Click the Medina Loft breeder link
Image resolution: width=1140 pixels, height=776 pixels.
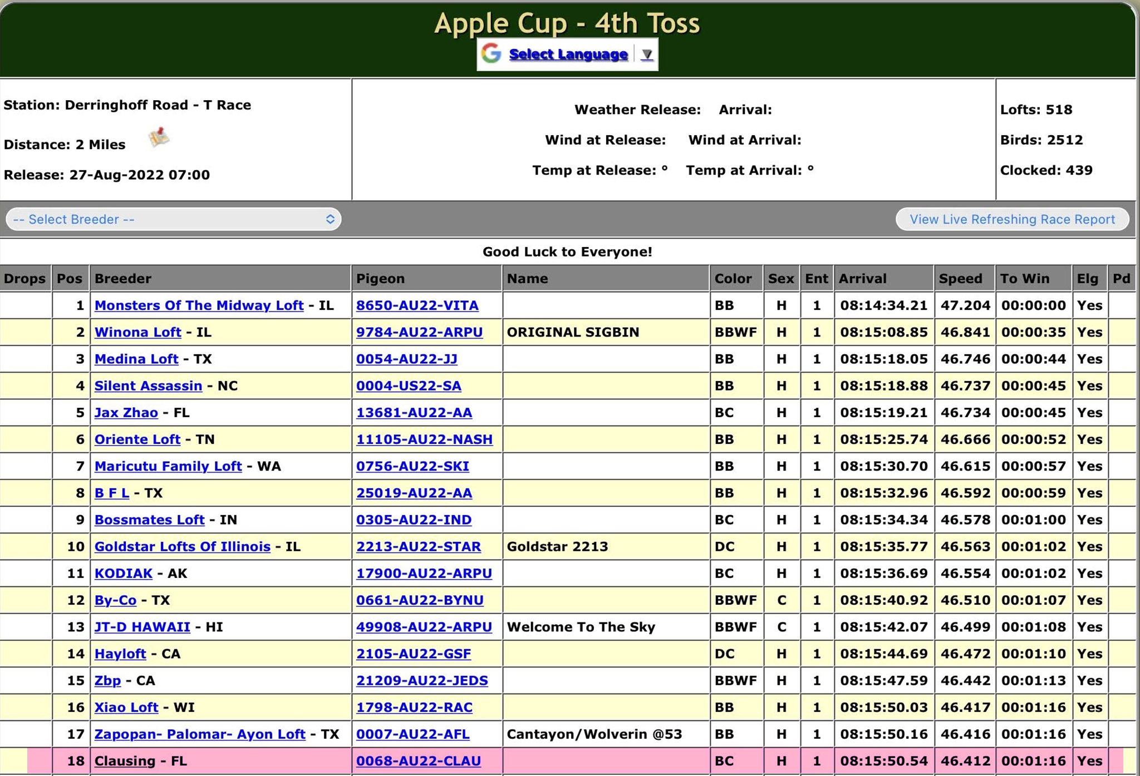(136, 359)
